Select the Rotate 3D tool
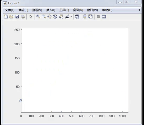Image resolution: width=144 pixels, height=125 pixels. (x=55, y=17)
